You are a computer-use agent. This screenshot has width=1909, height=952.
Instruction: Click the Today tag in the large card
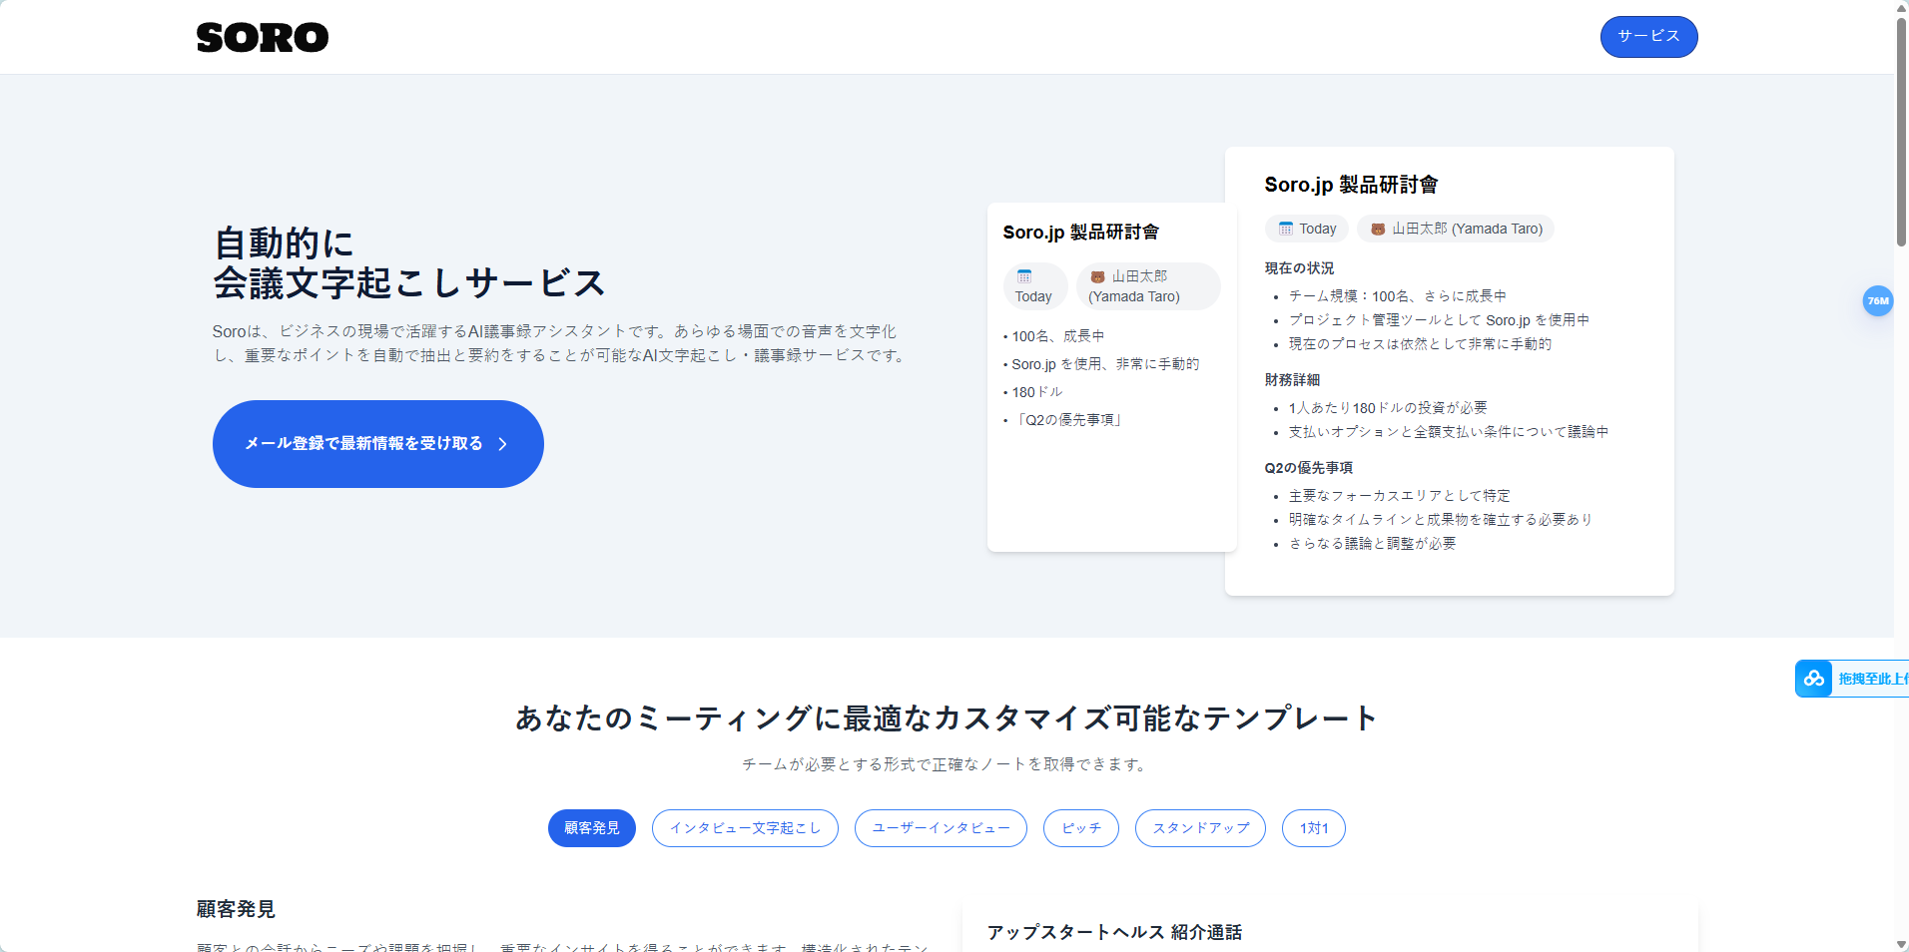1307,229
